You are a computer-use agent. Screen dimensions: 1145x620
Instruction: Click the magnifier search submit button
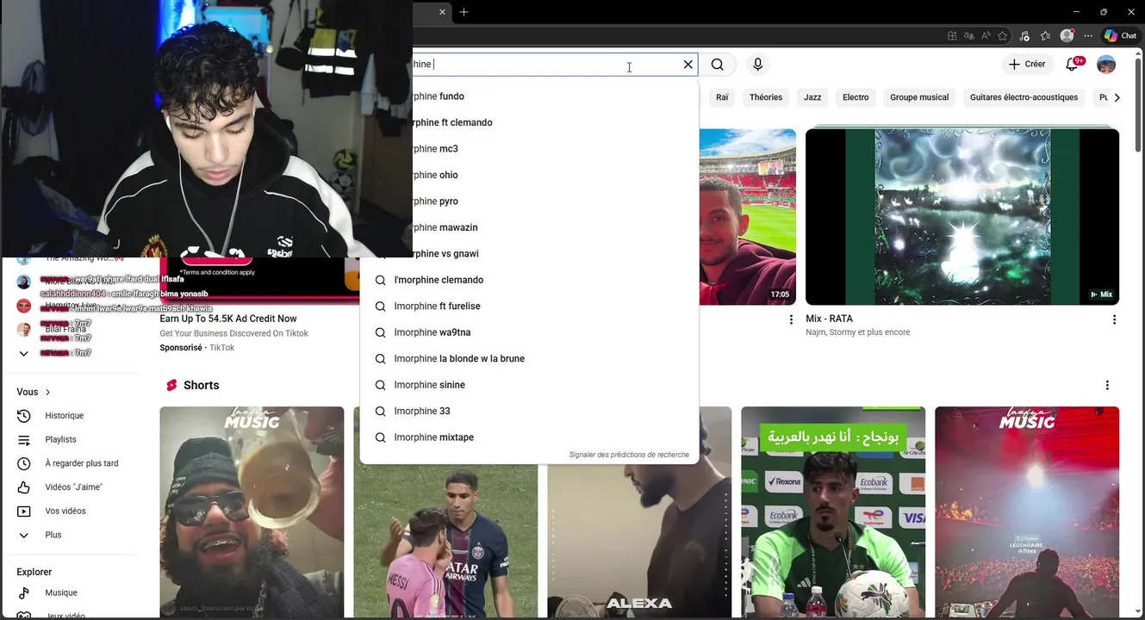click(718, 65)
